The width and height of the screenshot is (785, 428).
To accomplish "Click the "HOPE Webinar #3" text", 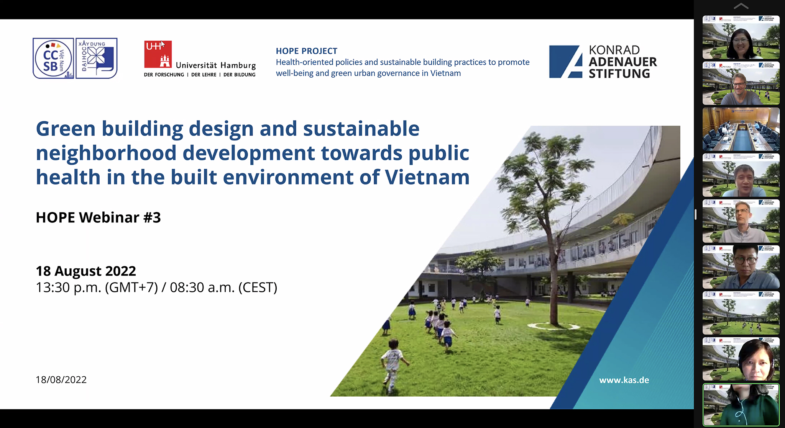I will [98, 217].
